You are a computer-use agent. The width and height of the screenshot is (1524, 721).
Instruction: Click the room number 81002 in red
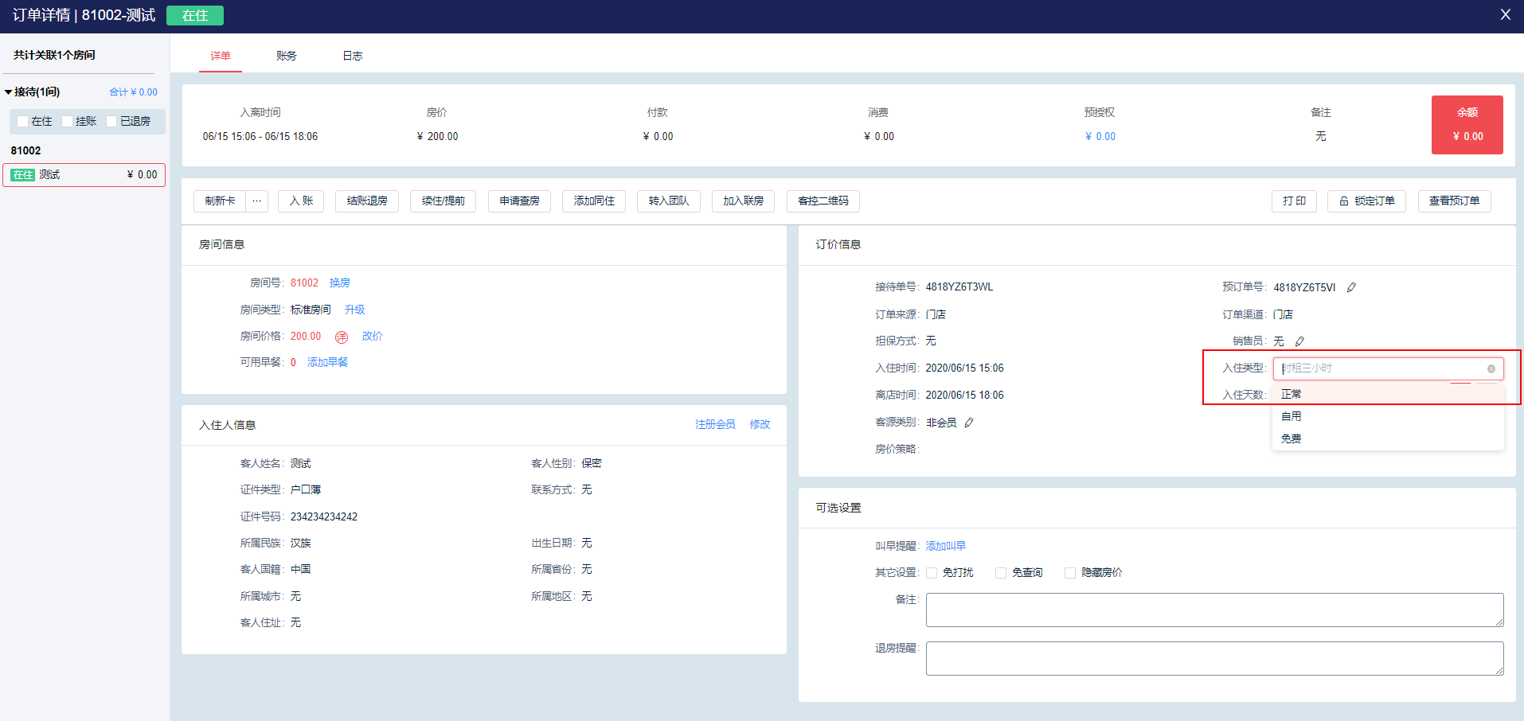(304, 283)
